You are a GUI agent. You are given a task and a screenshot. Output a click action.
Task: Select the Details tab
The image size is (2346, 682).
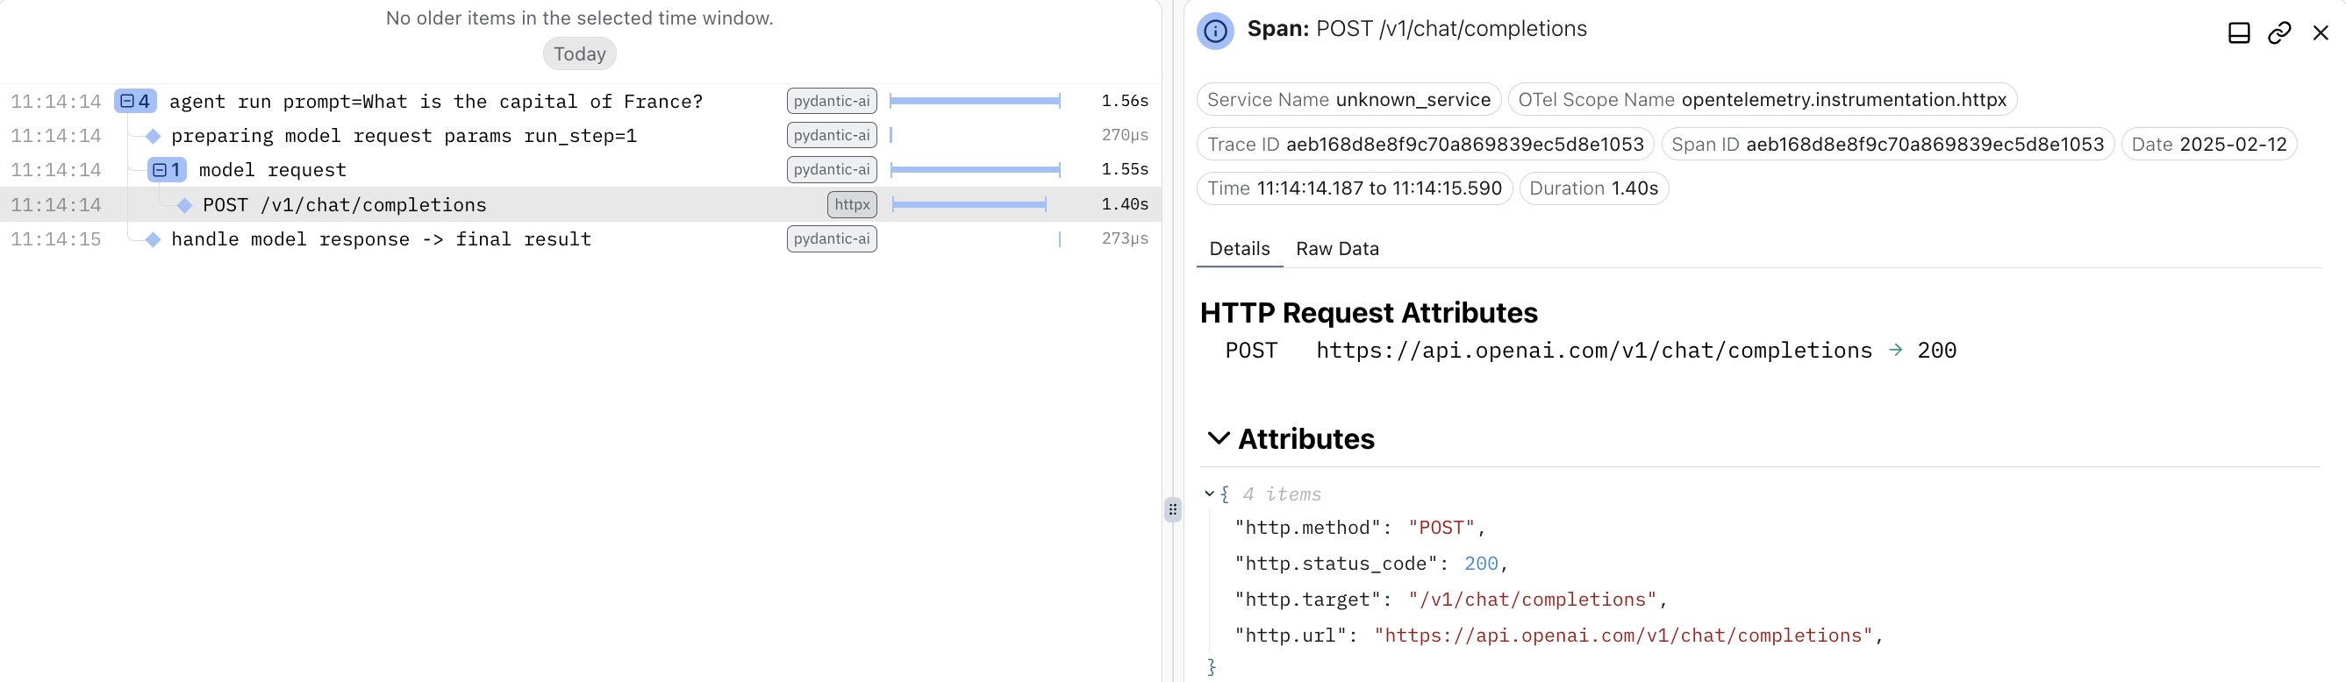point(1239,249)
